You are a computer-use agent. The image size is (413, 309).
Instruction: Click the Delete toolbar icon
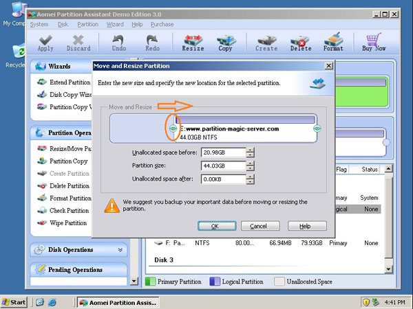tap(301, 41)
